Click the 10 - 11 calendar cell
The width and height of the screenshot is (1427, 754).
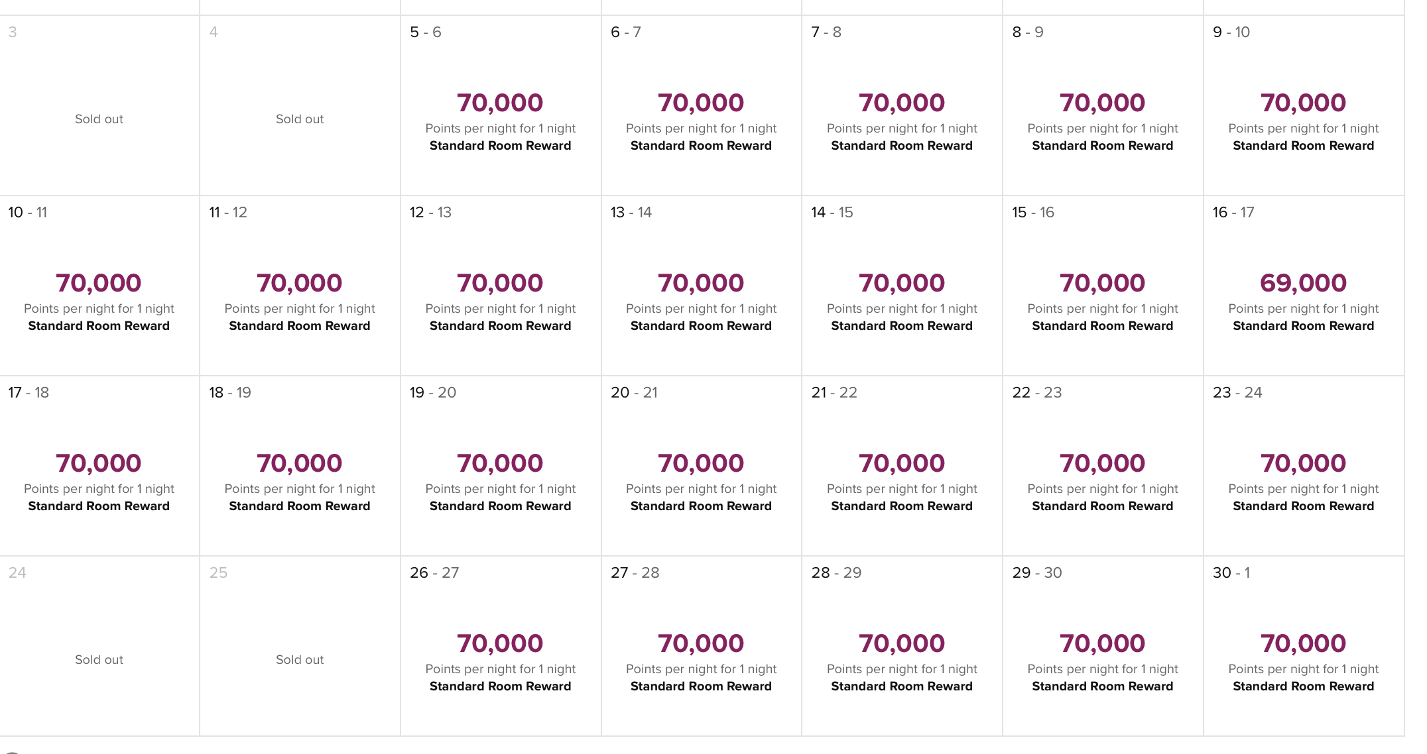[x=99, y=286]
